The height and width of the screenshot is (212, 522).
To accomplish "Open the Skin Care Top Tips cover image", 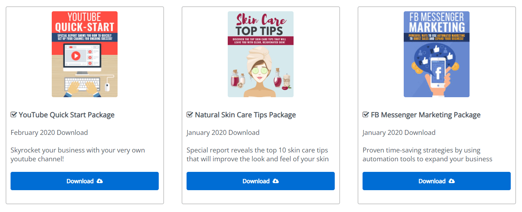I will (x=260, y=54).
